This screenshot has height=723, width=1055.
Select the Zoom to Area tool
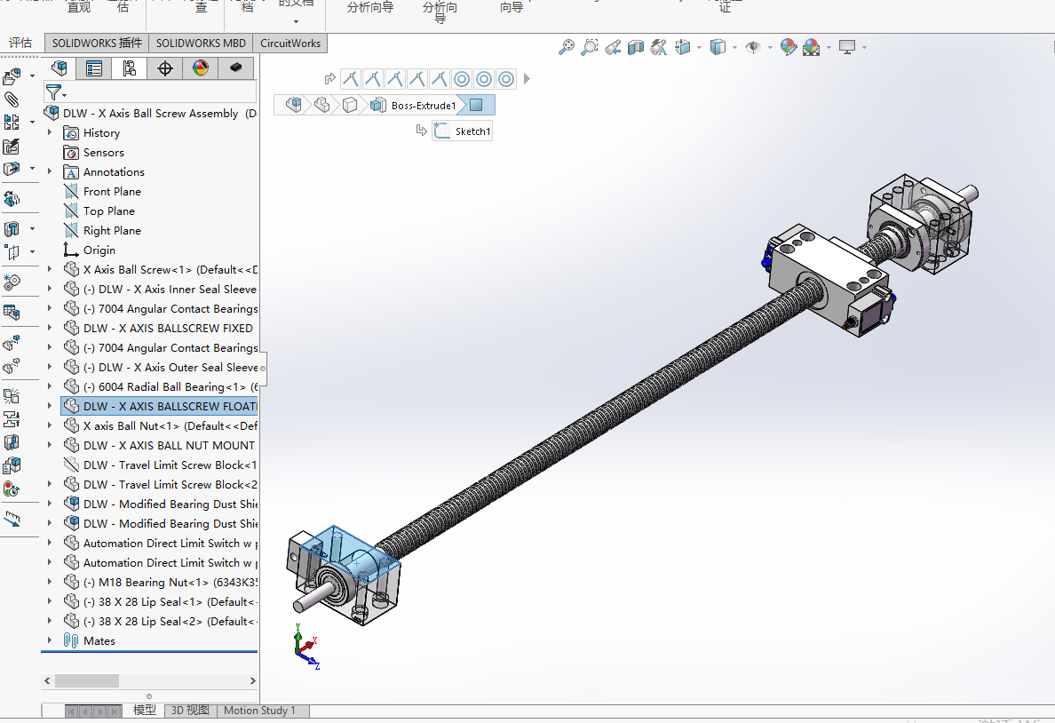pyautogui.click(x=589, y=47)
